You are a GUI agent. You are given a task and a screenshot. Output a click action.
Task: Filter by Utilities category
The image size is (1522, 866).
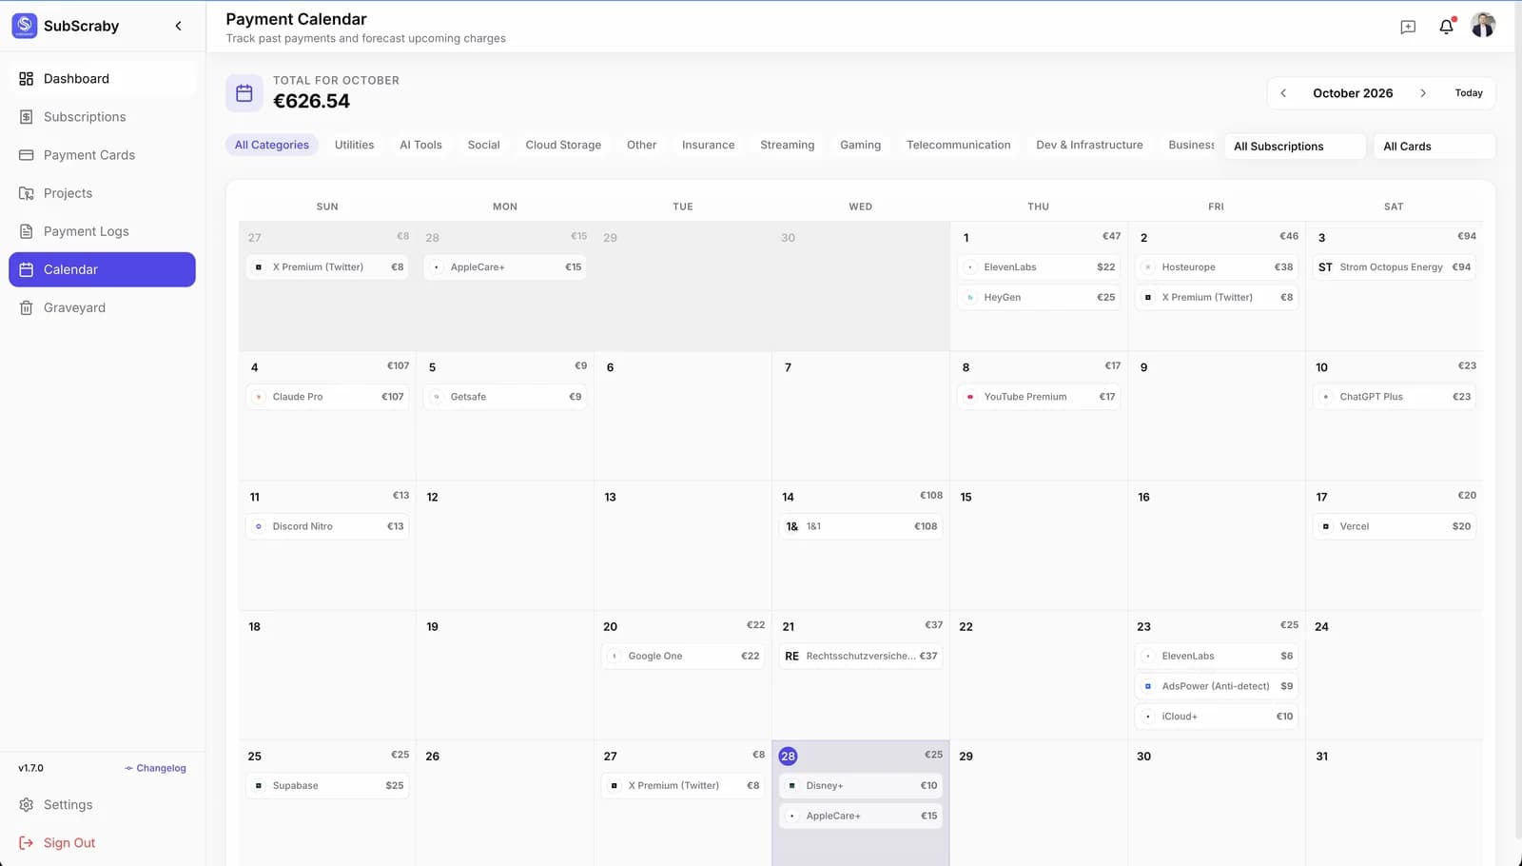[x=354, y=145]
